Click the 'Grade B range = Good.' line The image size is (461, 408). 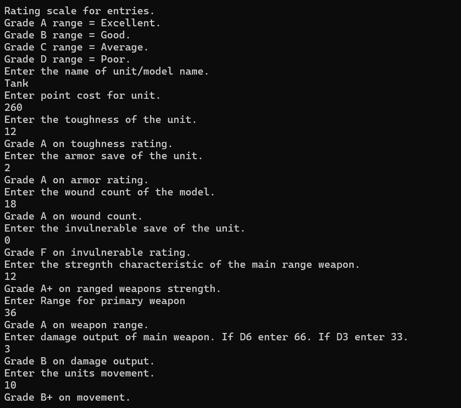(67, 35)
